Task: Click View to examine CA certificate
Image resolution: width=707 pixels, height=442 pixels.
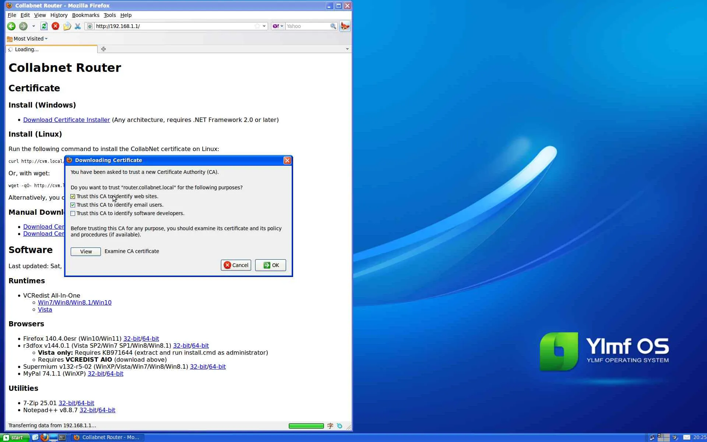Action: pyautogui.click(x=85, y=252)
